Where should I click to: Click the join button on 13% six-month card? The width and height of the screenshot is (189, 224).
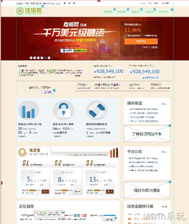pyautogui.click(x=110, y=192)
